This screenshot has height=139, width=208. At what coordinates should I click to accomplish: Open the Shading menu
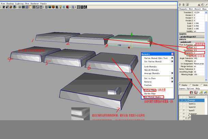pos(10,4)
